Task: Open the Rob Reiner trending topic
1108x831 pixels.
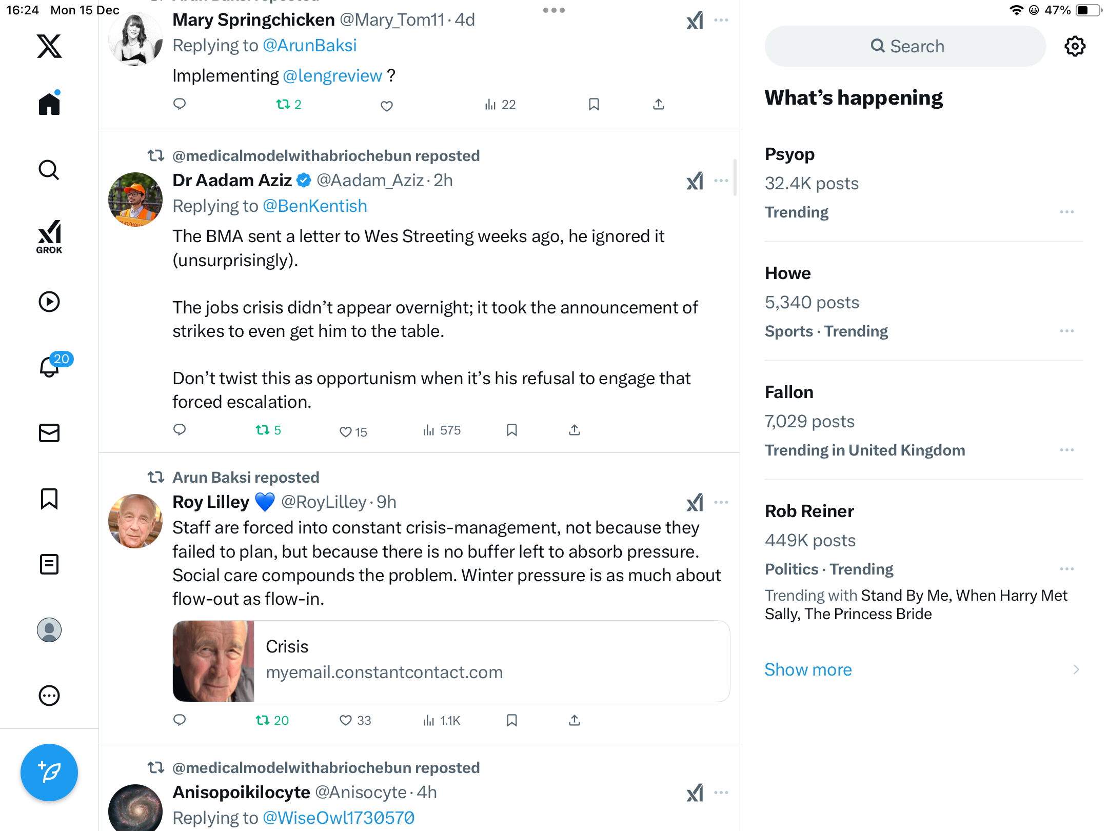Action: click(x=809, y=511)
